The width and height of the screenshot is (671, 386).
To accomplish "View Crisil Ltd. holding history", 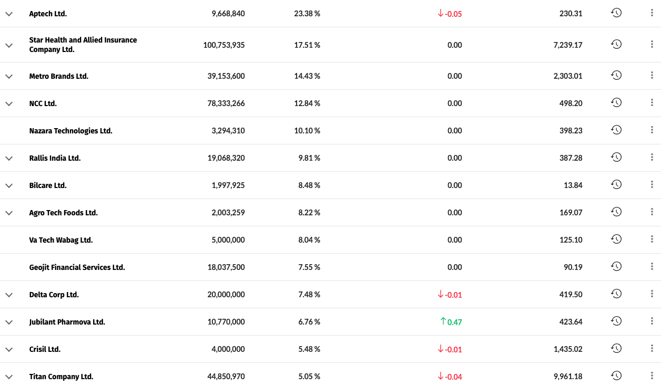I will 616,349.
